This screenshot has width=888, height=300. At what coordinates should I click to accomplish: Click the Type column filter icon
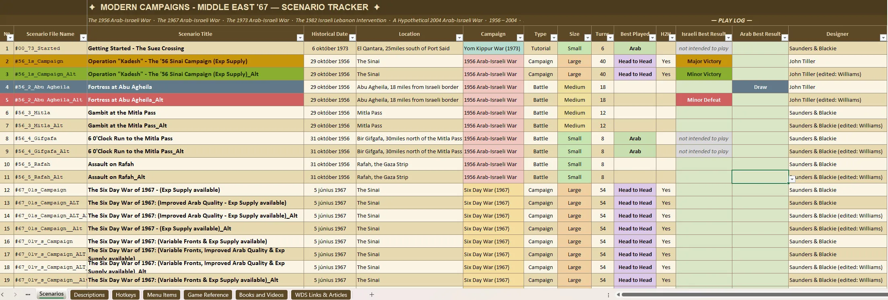click(x=554, y=38)
